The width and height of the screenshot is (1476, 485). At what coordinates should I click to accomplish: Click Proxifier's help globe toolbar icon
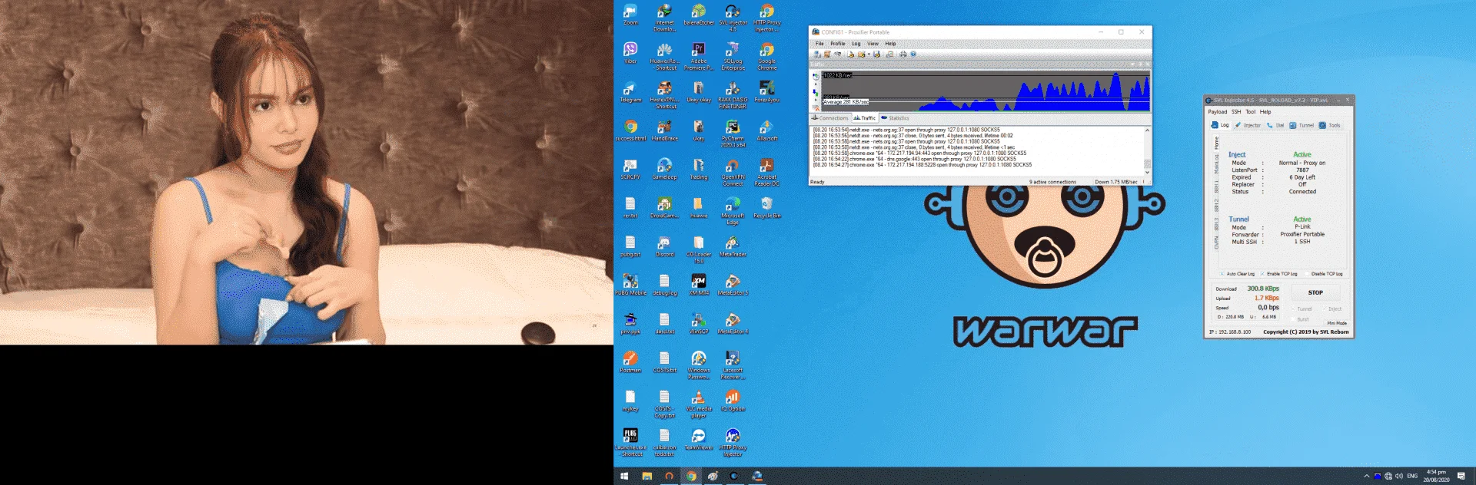(x=913, y=54)
